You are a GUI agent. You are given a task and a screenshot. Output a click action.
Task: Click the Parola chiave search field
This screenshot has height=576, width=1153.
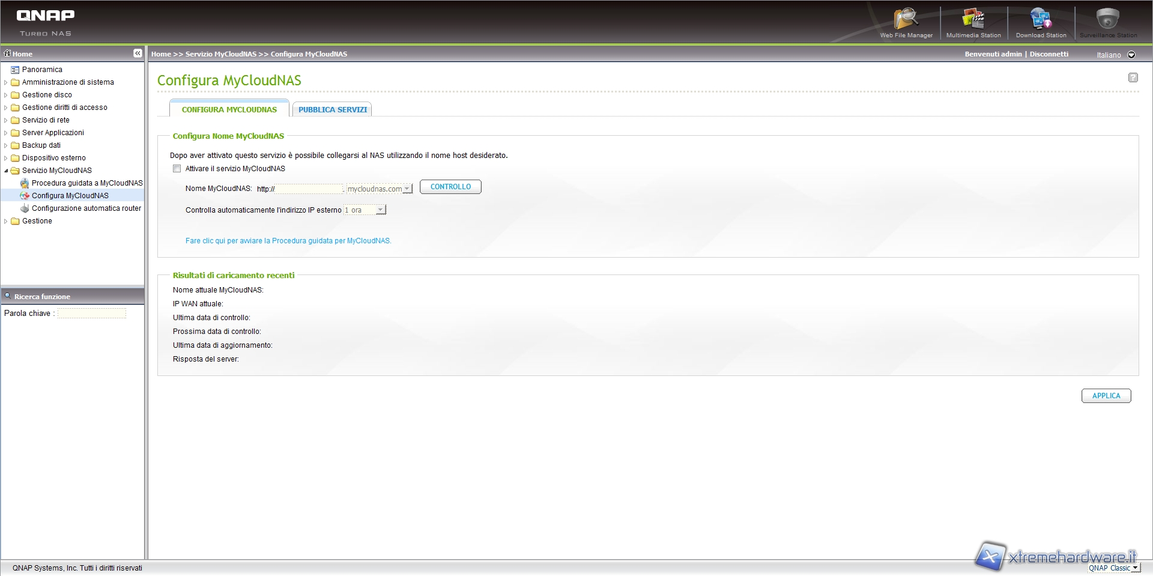pos(92,314)
